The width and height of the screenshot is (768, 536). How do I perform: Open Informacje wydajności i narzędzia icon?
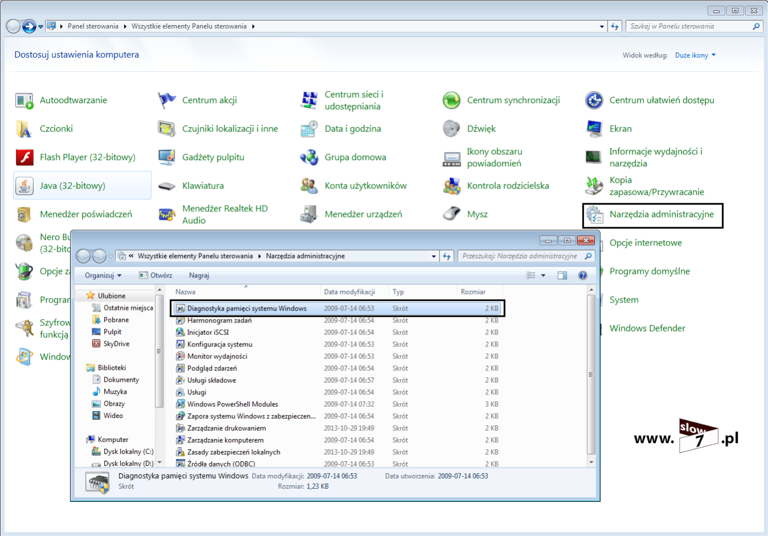[x=594, y=158]
